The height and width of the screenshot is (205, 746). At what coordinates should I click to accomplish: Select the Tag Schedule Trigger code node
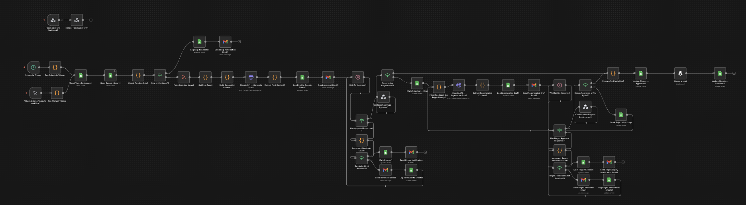55,67
